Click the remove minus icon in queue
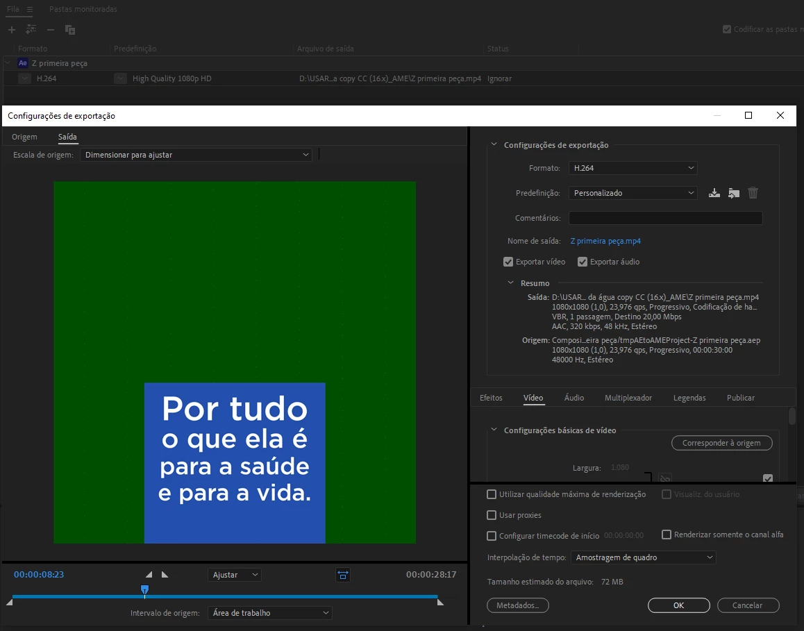804x631 pixels. point(50,30)
